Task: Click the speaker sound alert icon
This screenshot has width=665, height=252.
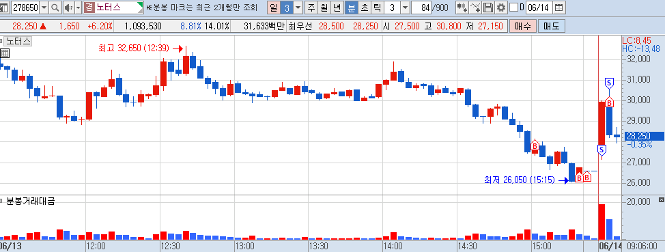Action: pyautogui.click(x=68, y=8)
